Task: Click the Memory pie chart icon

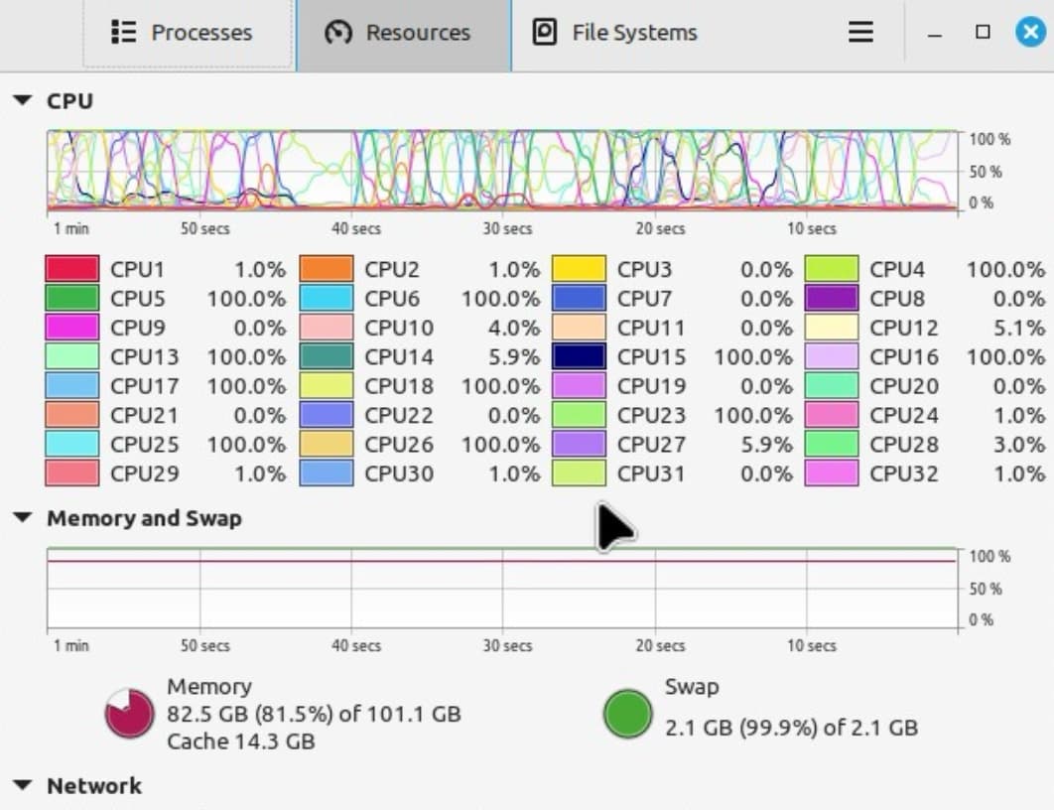Action: pos(129,714)
